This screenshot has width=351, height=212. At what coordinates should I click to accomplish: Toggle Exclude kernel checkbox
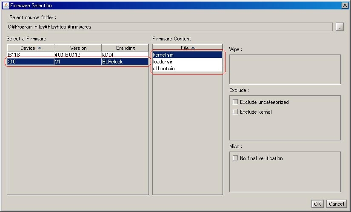(x=235, y=112)
